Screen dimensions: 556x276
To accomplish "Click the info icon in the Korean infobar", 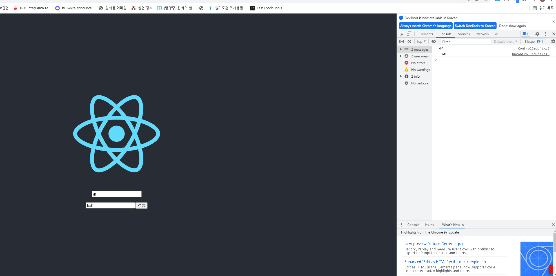I will [401, 18].
